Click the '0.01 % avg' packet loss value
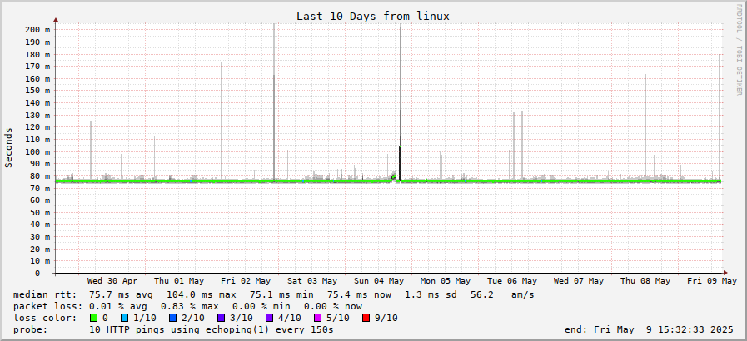Viewport: 747px width, 341px height. point(118,306)
